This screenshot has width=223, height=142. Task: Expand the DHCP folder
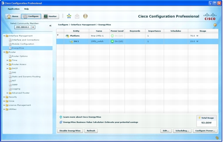click(x=7, y=69)
